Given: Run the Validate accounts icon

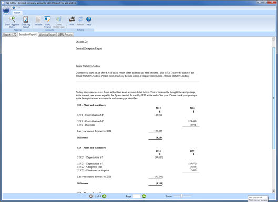Looking at the screenshot, I should [38, 19].
